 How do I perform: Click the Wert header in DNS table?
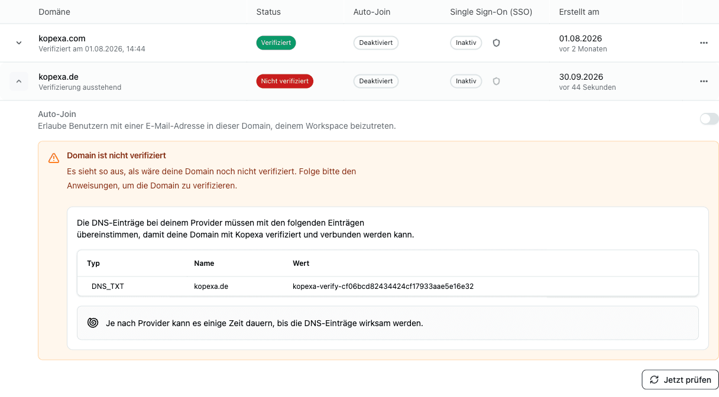pos(301,263)
